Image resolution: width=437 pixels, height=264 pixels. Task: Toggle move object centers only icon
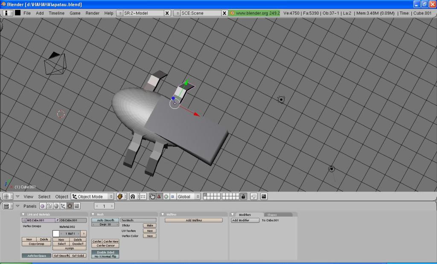click(x=143, y=196)
